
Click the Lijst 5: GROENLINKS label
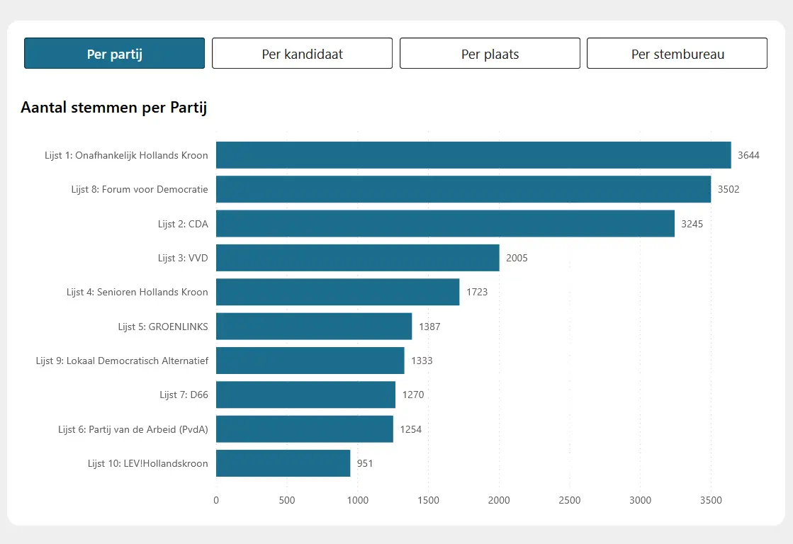coord(163,327)
